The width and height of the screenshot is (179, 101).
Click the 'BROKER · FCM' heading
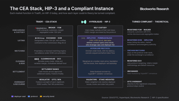click(55, 28)
